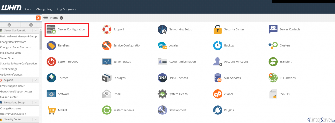Open the Software gear window icon
This screenshot has width=335, height=123.
51,94
